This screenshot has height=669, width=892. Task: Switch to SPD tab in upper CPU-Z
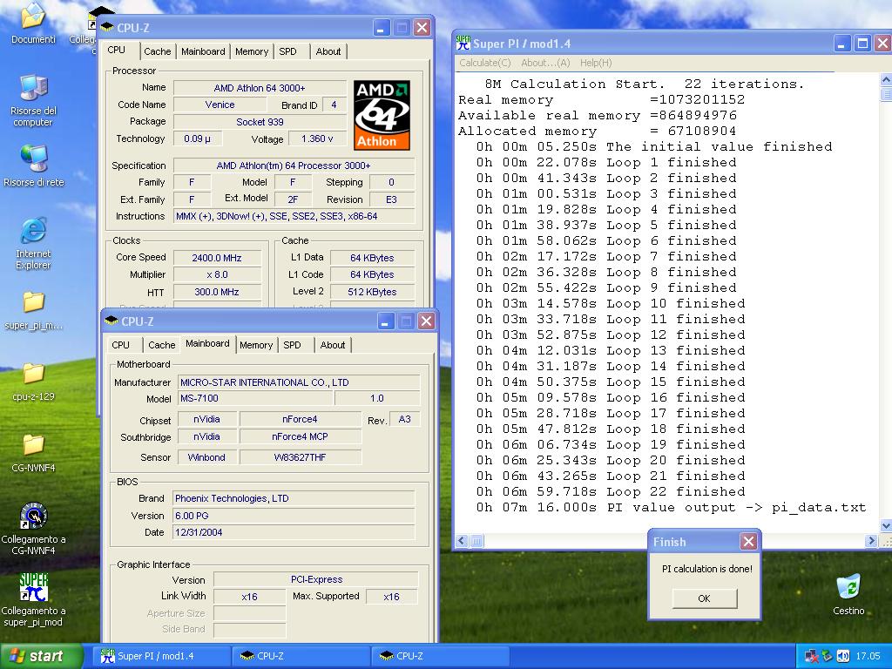[287, 51]
